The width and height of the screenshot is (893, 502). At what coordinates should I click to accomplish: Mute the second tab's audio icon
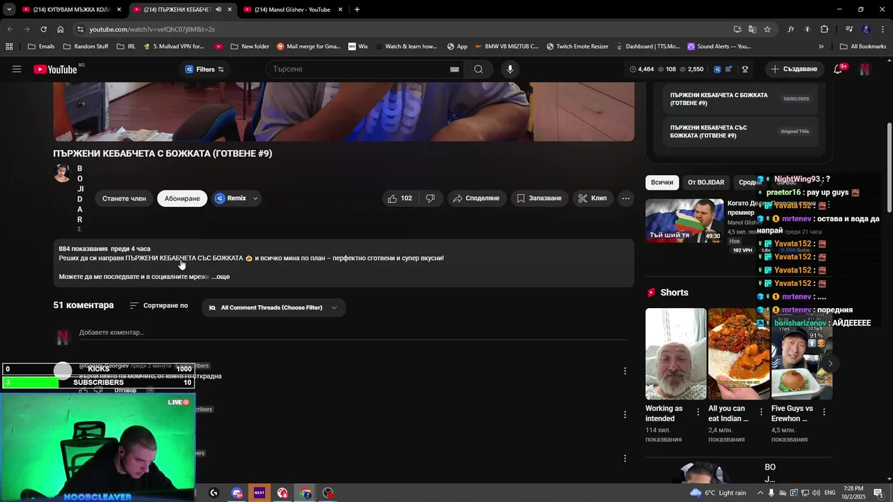click(x=218, y=10)
